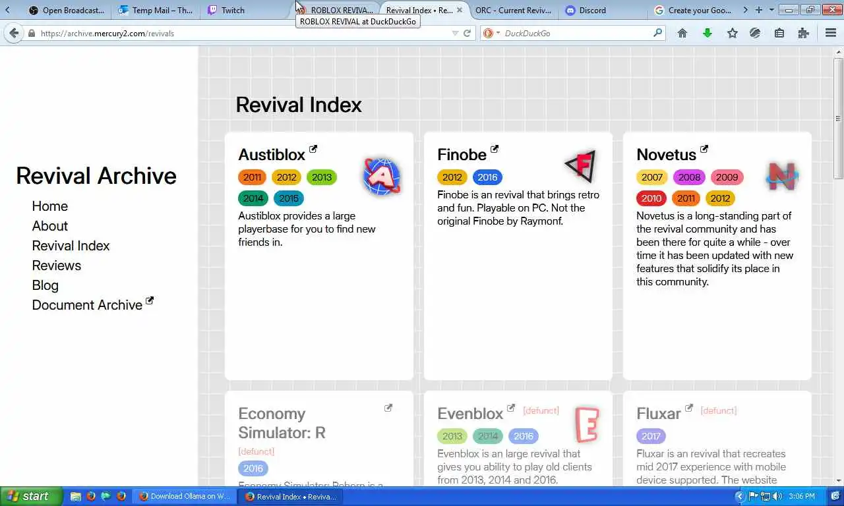
Task: Click site padlock security icon
Action: click(32, 33)
